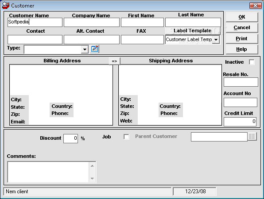Open Help with the Help button
This screenshot has height=199, width=264.
coord(242,49)
